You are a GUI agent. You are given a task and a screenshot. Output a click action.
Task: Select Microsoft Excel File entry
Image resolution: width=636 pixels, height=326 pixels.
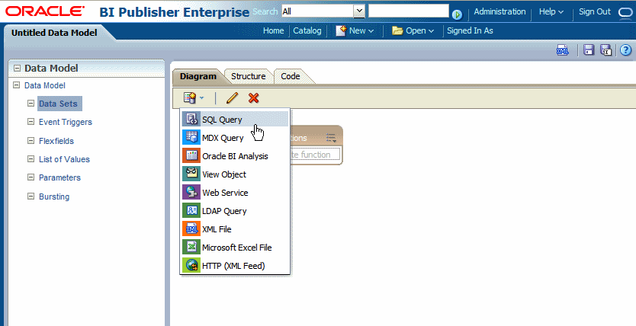coord(235,247)
